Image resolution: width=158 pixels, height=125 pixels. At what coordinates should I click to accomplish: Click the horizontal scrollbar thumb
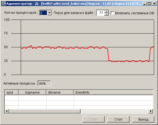pyautogui.click(x=45, y=111)
